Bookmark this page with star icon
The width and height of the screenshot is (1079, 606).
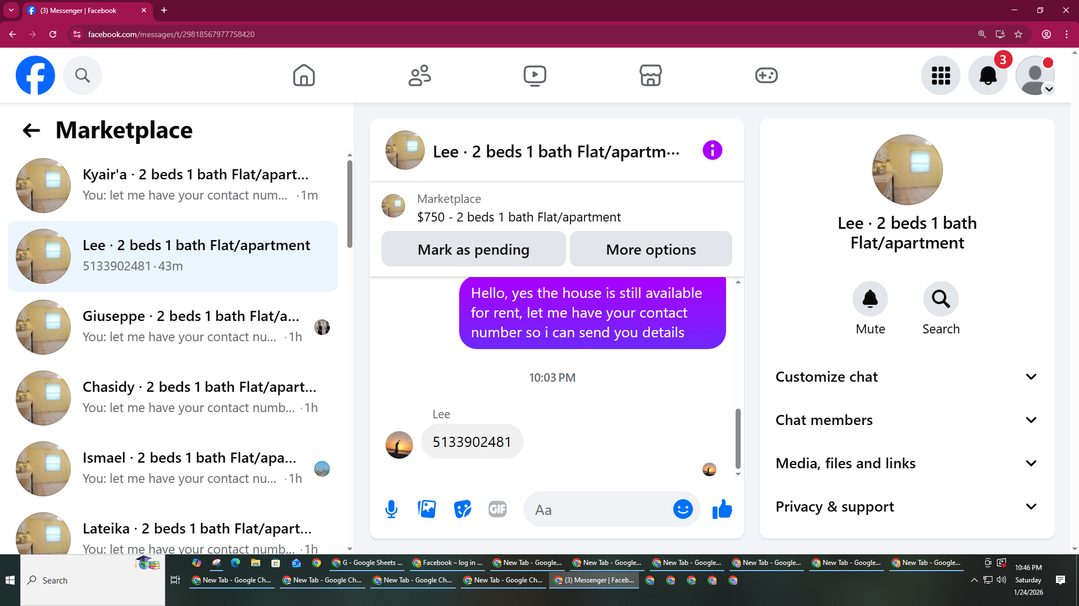[1018, 34]
